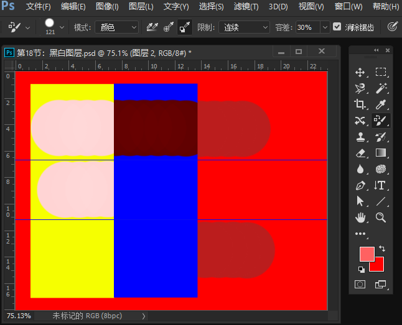The image size is (402, 325).
Task: Select the Eyedropper tool
Action: point(381,104)
